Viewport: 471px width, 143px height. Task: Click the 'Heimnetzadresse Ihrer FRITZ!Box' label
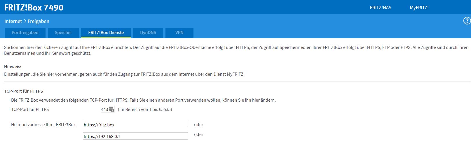coord(43,125)
